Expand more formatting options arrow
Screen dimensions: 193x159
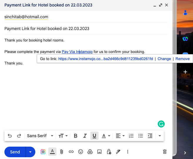(160, 136)
